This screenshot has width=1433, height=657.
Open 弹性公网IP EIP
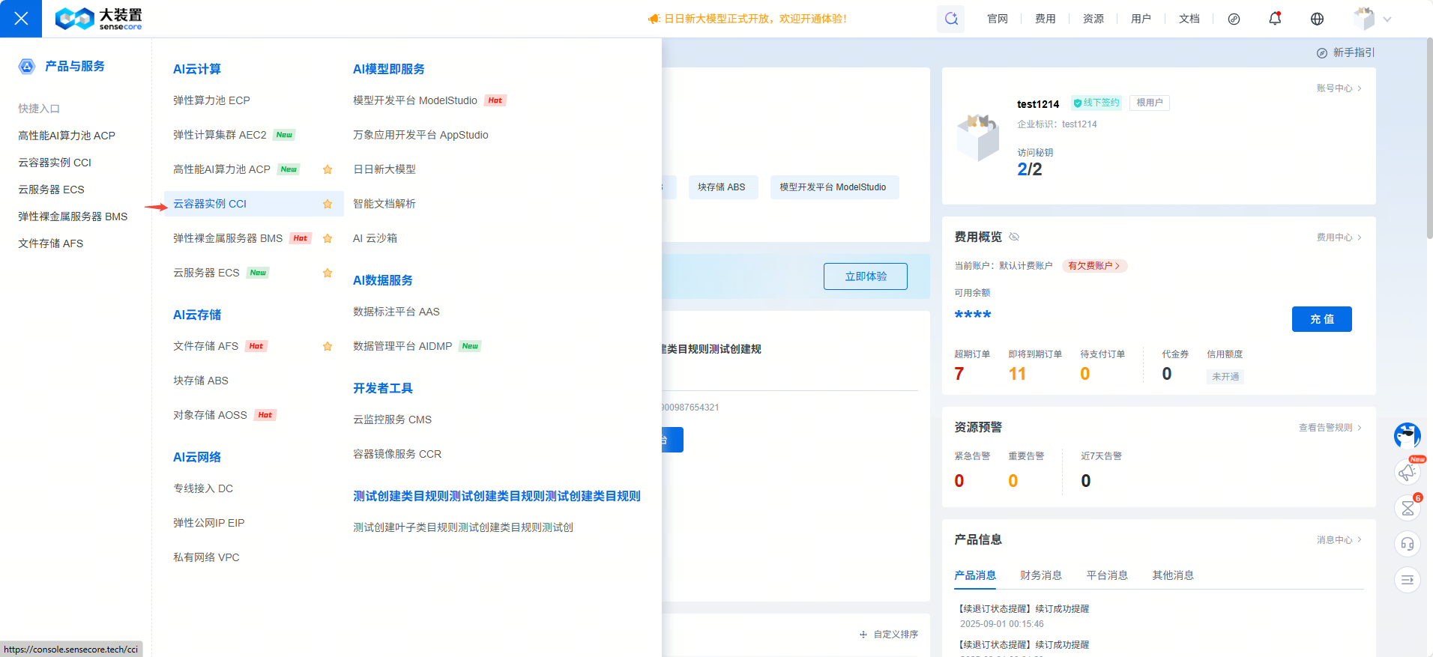(x=208, y=523)
